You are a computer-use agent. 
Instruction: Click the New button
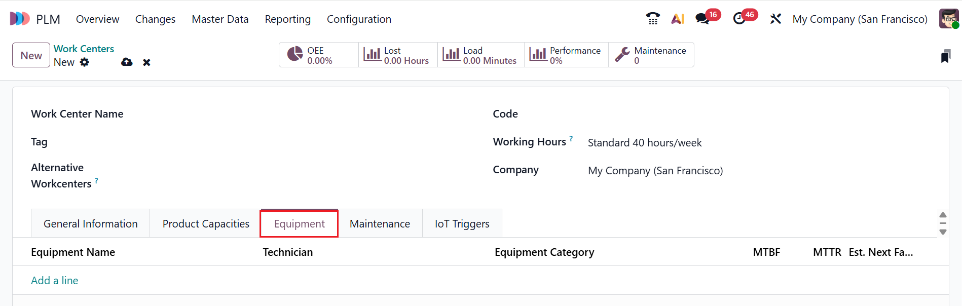(31, 55)
